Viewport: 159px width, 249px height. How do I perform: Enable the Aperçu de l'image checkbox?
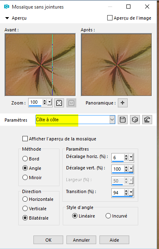click(x=110, y=18)
